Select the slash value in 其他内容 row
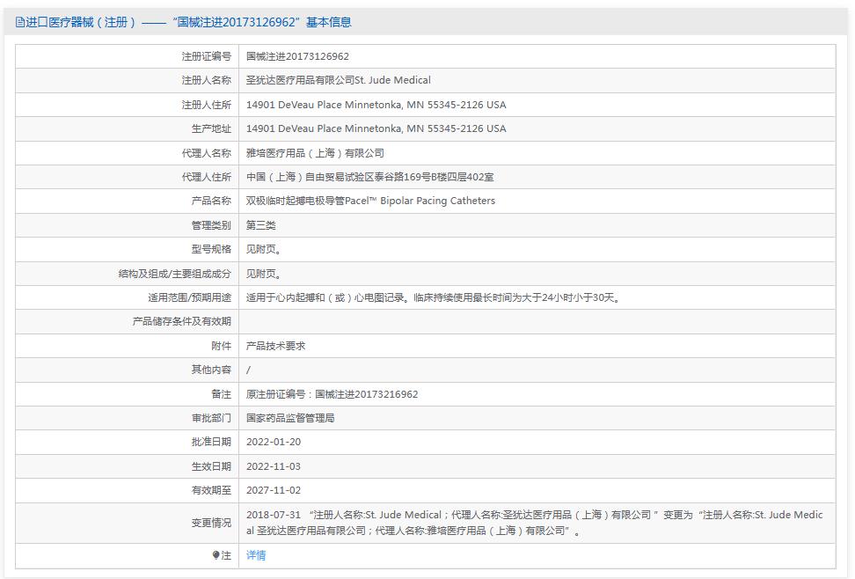Viewport: 855px width, 579px height. [248, 370]
